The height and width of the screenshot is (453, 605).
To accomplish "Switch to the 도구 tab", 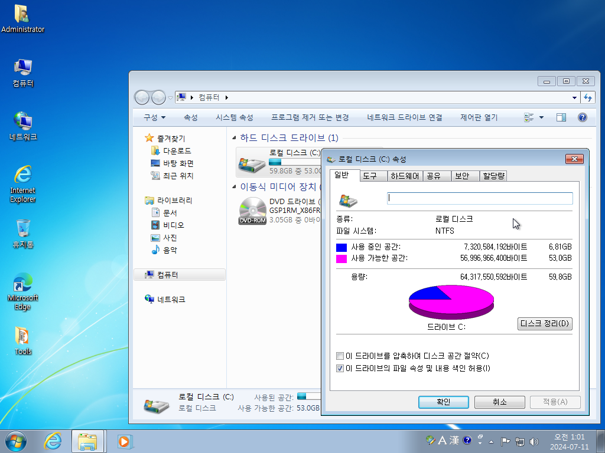I will 373,176.
